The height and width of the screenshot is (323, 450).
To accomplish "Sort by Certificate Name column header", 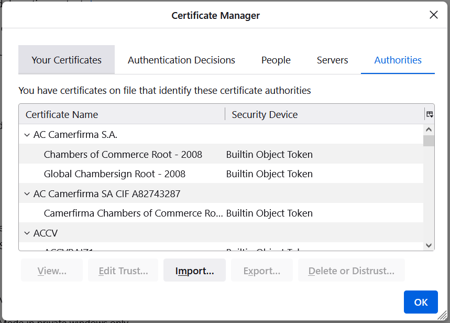I will pos(122,114).
